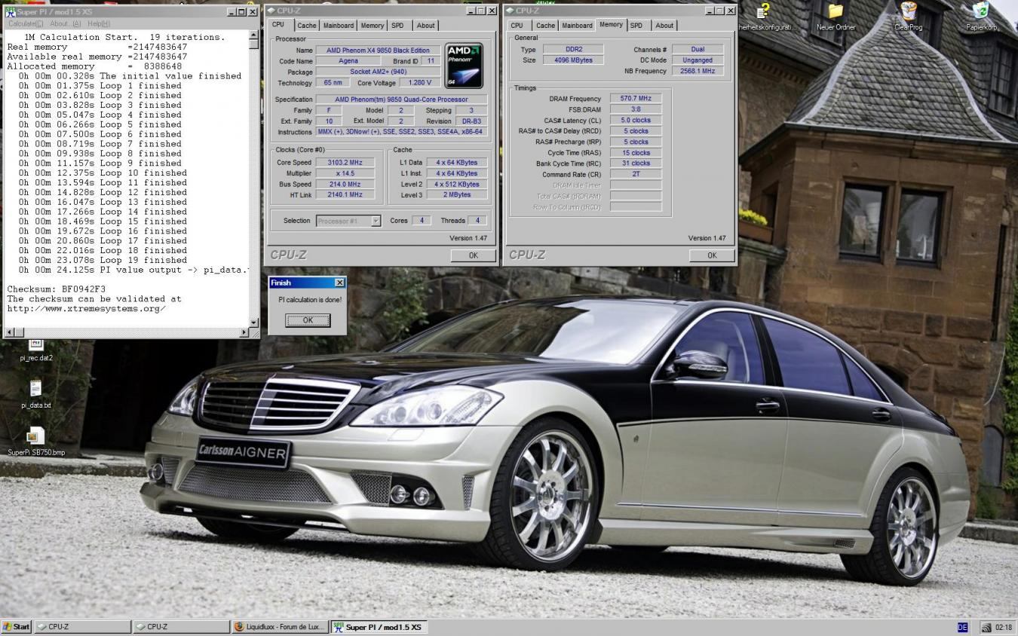Click the revision value 'DR-B3'
This screenshot has width=1018, height=636.
pyautogui.click(x=471, y=121)
